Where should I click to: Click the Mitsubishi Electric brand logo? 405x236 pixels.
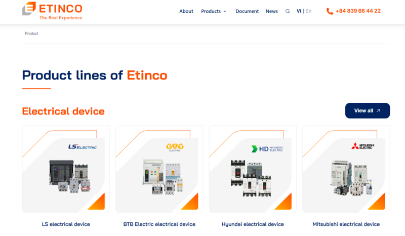coord(362,146)
